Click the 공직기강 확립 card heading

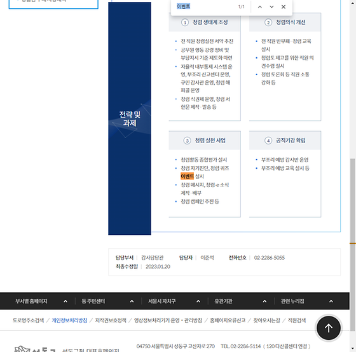tap(291, 141)
